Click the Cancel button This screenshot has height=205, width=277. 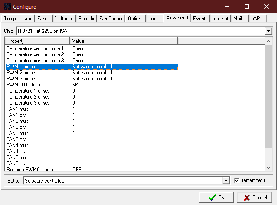[x=254, y=197]
